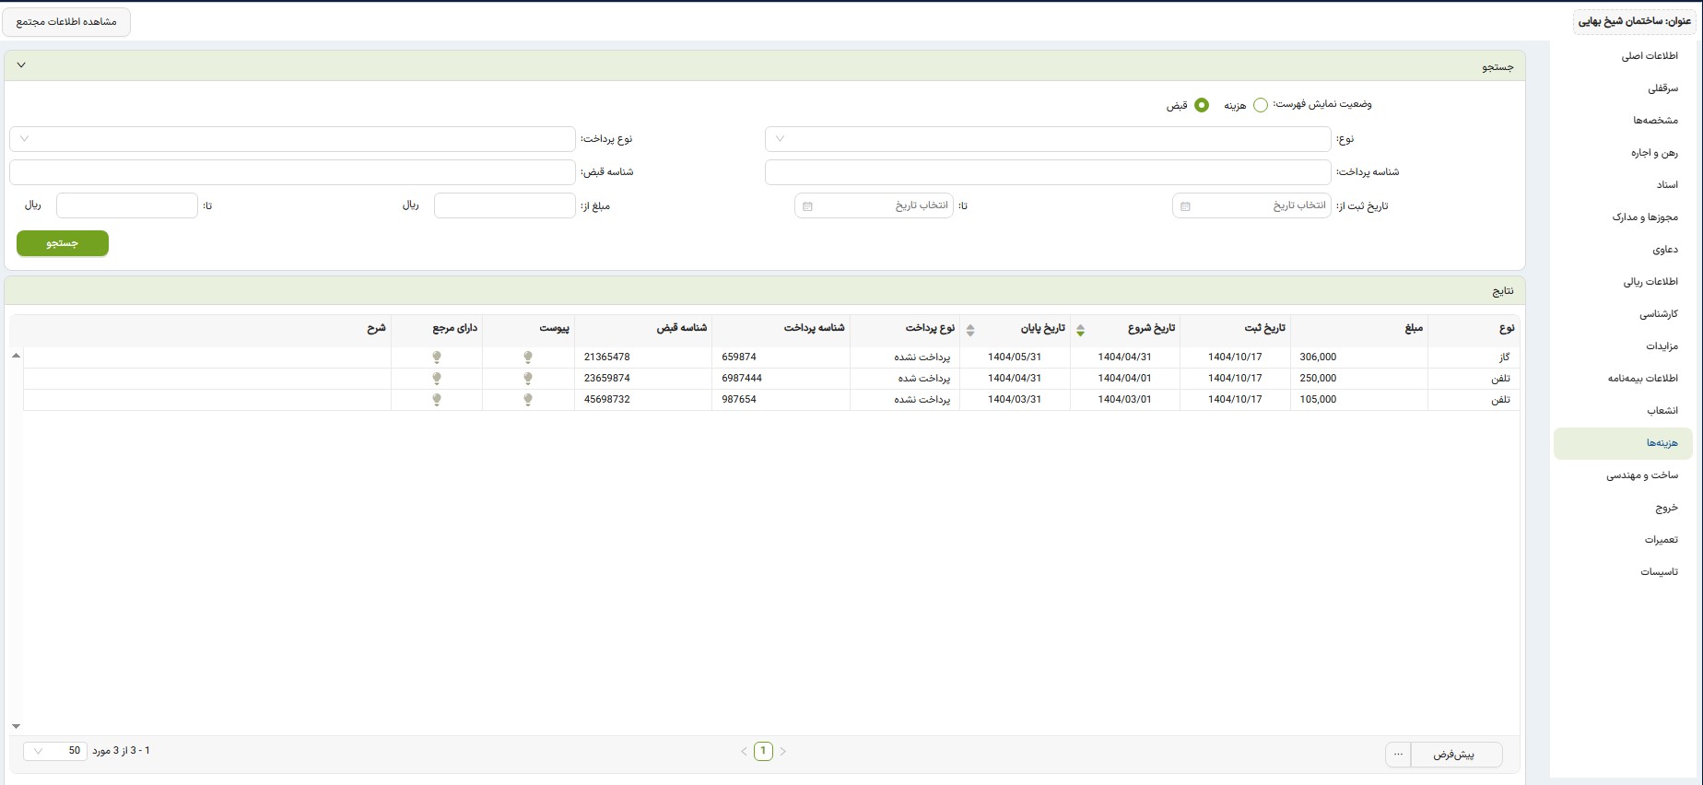Collapse the search (جستجو) panel chevron
This screenshot has height=785, width=1703.
[21, 65]
